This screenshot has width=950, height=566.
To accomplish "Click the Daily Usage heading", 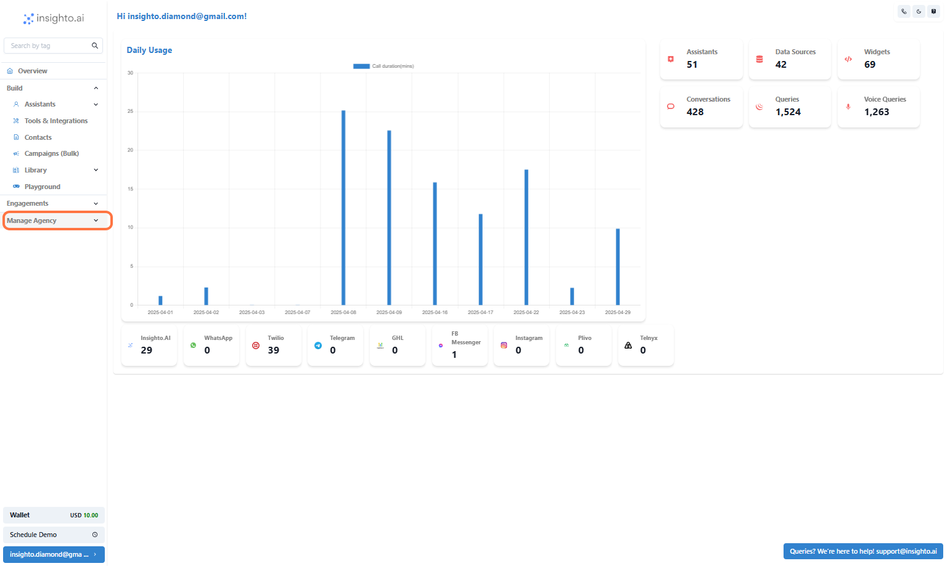I will pyautogui.click(x=149, y=51).
